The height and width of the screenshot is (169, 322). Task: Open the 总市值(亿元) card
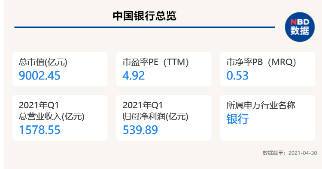(x=60, y=69)
